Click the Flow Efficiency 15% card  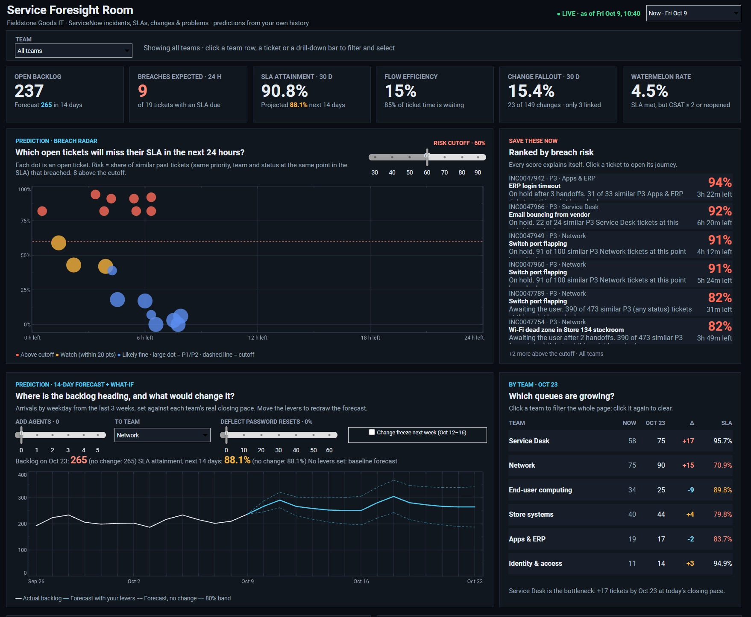435,94
